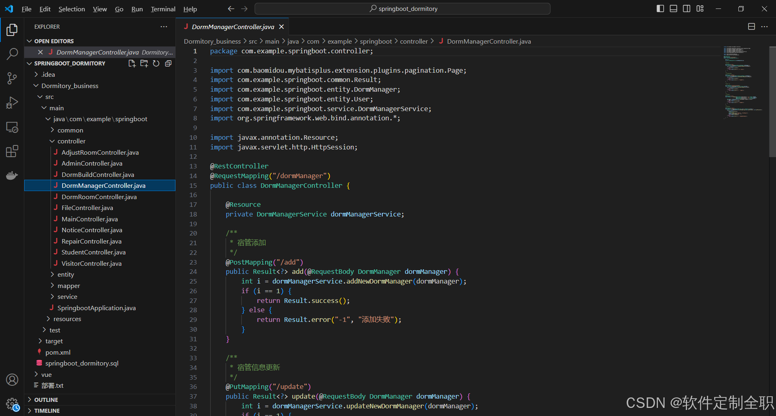Click the editor vertical scrollbar
The width and height of the screenshot is (776, 416).
772,102
